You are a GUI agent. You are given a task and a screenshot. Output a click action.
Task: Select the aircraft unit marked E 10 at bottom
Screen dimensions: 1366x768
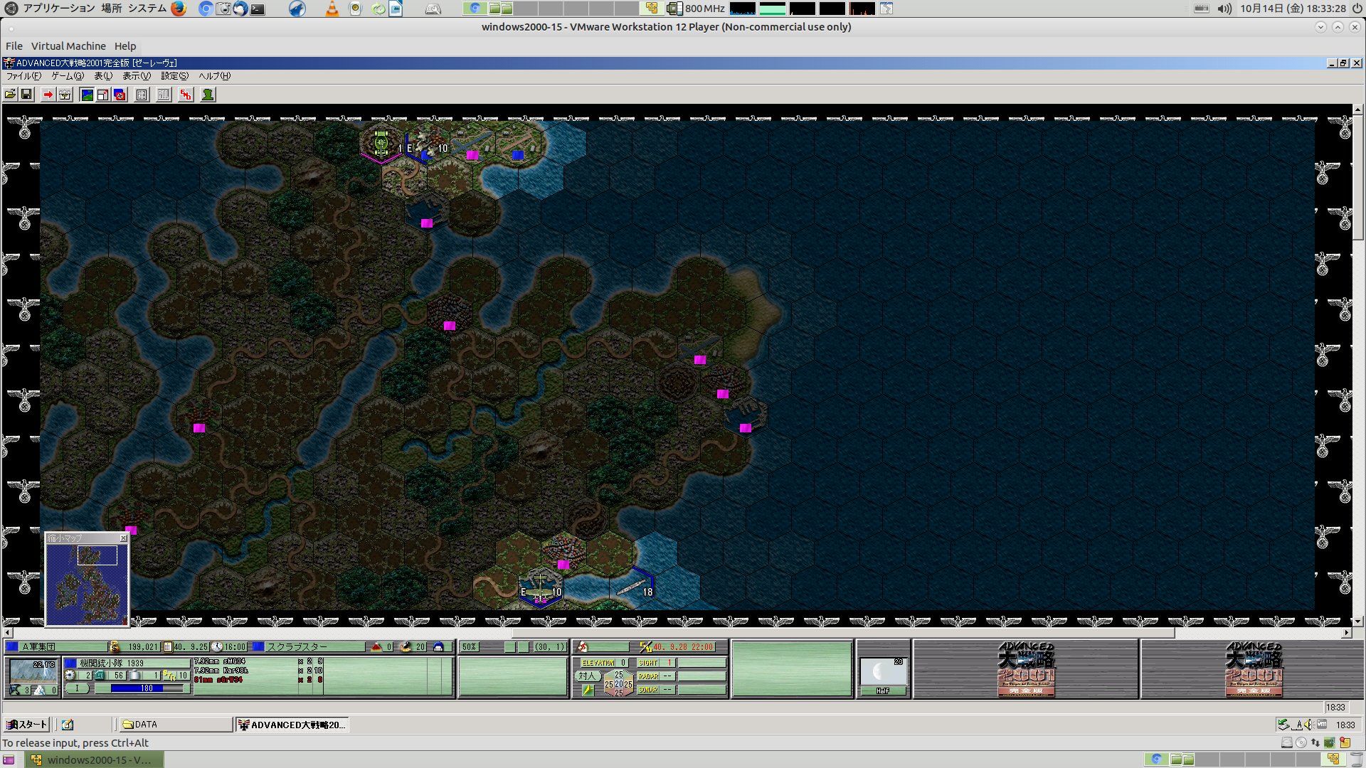coord(541,587)
